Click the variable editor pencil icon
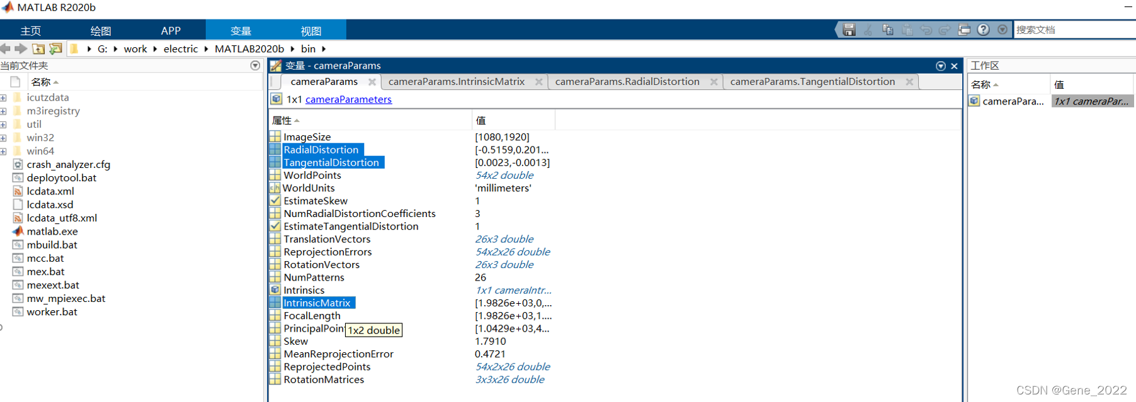Screen dimensions: 1136x402 tap(276, 65)
